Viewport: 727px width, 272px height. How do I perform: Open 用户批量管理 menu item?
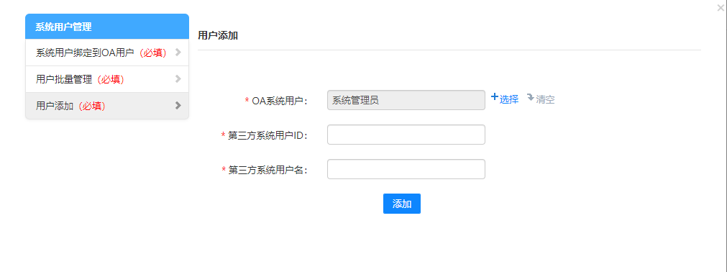(x=107, y=79)
